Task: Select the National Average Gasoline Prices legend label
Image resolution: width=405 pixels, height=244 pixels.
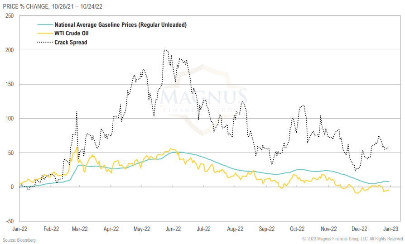Action: [x=120, y=25]
